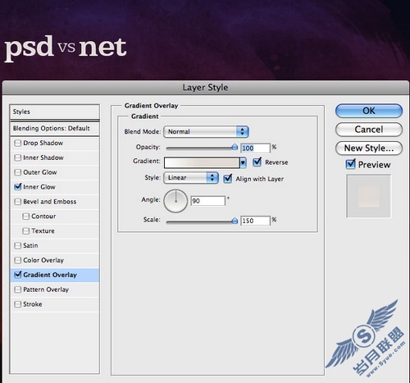
Task: Select the Styles list header
Action: coord(55,112)
